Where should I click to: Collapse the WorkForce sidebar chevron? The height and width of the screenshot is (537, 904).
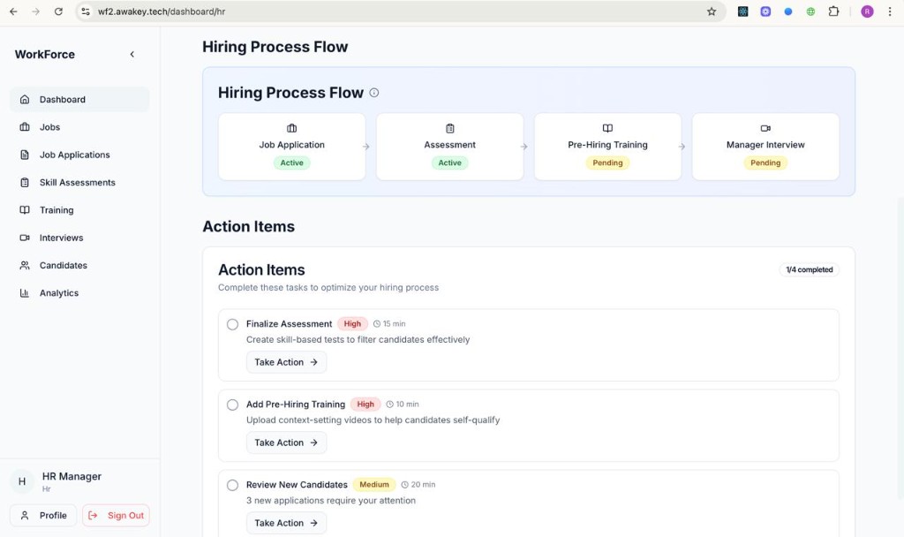(x=132, y=54)
